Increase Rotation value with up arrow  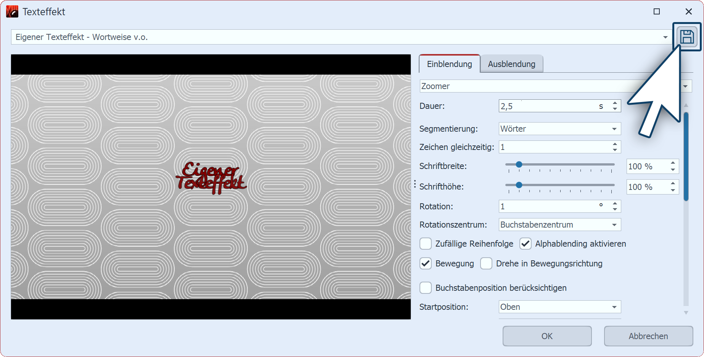click(x=615, y=204)
